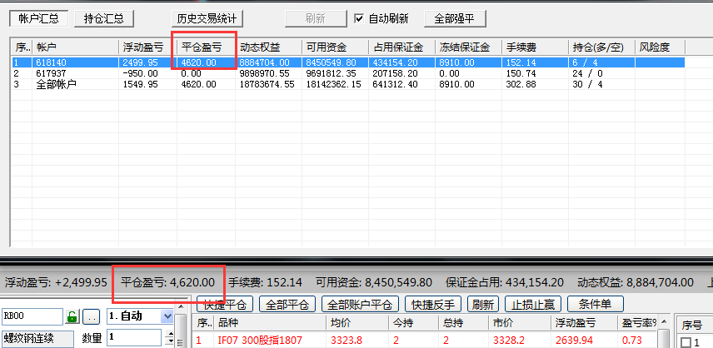
Task: Click the RB00 contract code field
Action: tap(32, 316)
